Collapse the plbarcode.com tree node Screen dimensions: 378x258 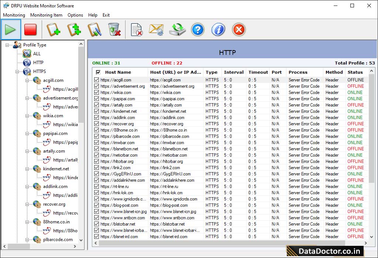tap(27, 240)
